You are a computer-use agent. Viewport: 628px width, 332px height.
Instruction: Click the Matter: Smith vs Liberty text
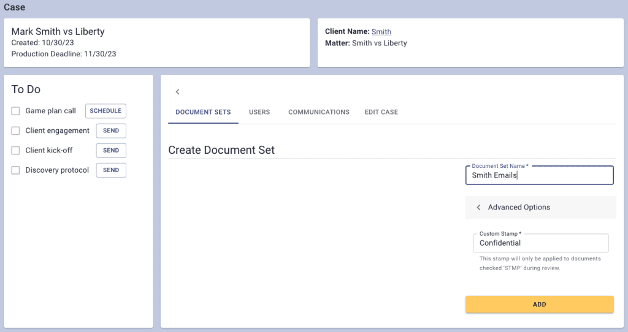366,43
